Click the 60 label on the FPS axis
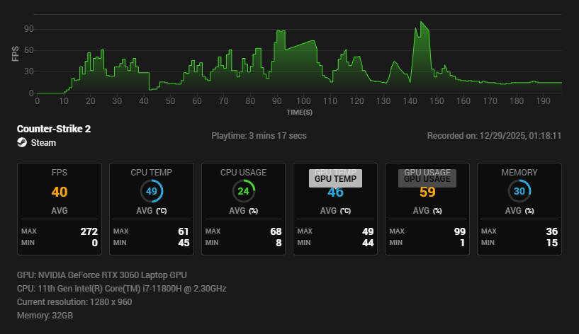Viewport: 579px width, 334px height. tap(29, 50)
